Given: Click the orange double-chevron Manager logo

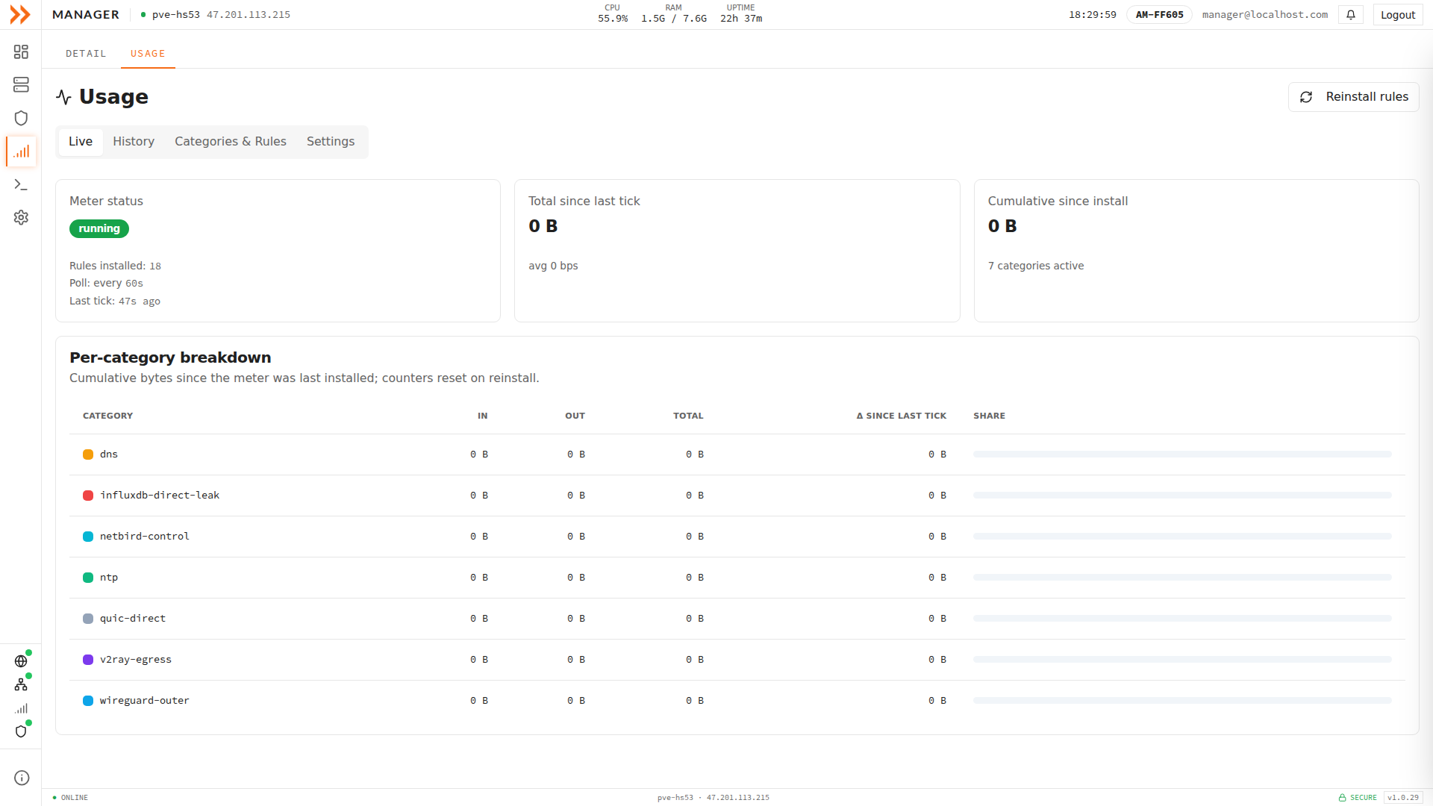Looking at the screenshot, I should click(x=20, y=14).
